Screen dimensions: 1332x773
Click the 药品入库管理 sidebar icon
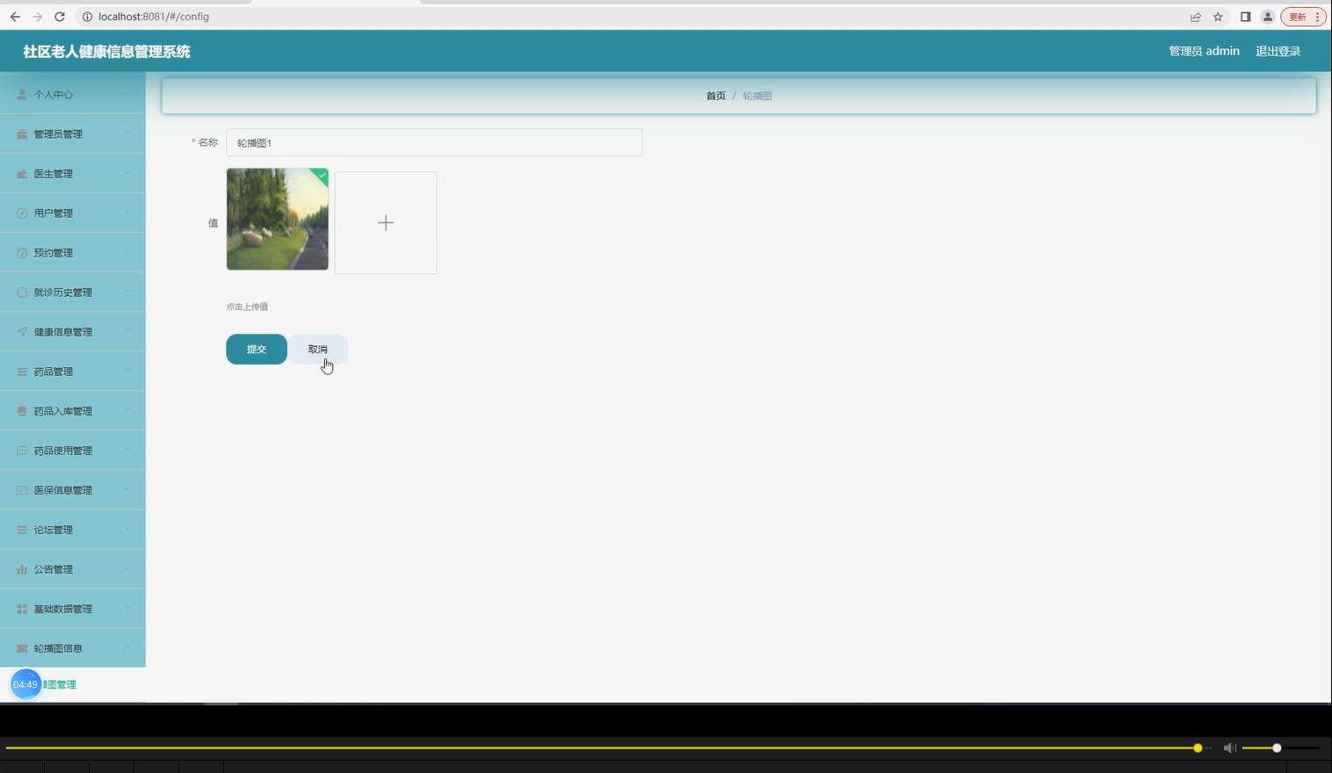coord(23,411)
